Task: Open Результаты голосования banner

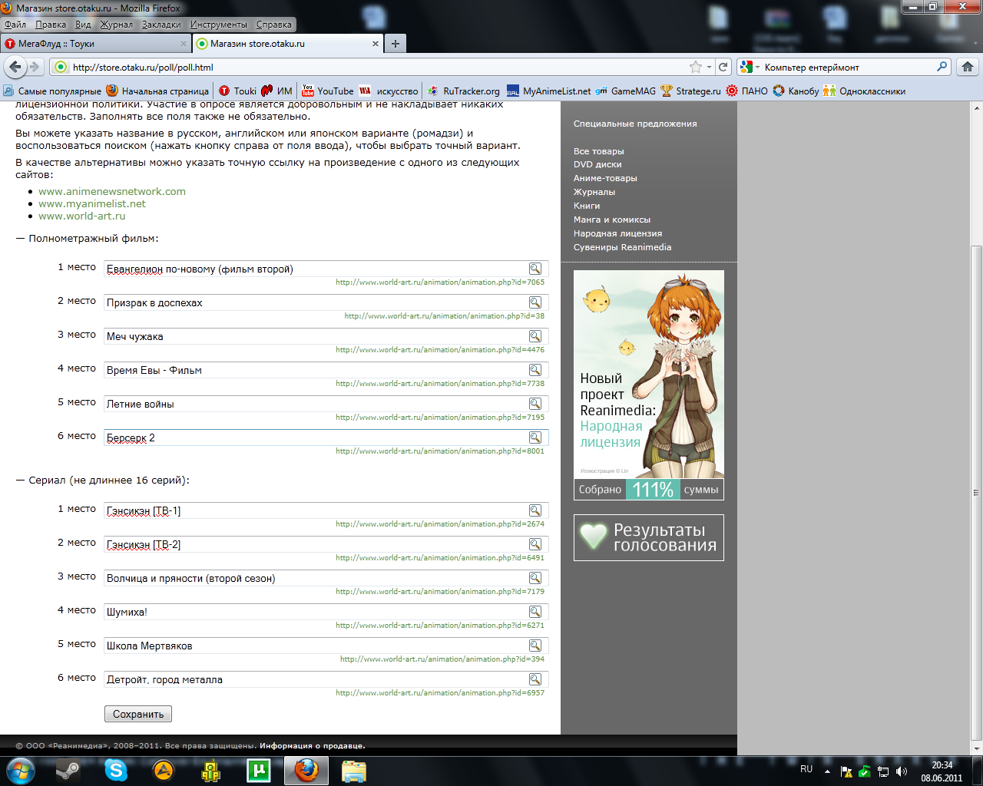Action: (649, 537)
